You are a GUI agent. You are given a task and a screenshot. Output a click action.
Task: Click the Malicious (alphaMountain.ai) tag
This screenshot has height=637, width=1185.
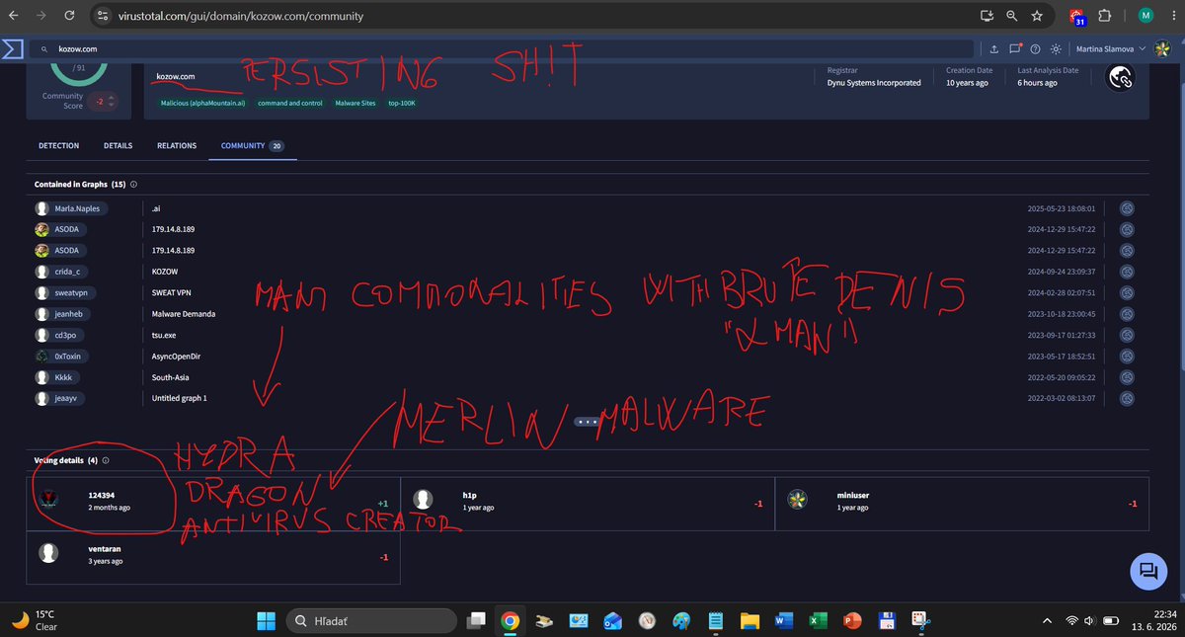click(x=204, y=103)
